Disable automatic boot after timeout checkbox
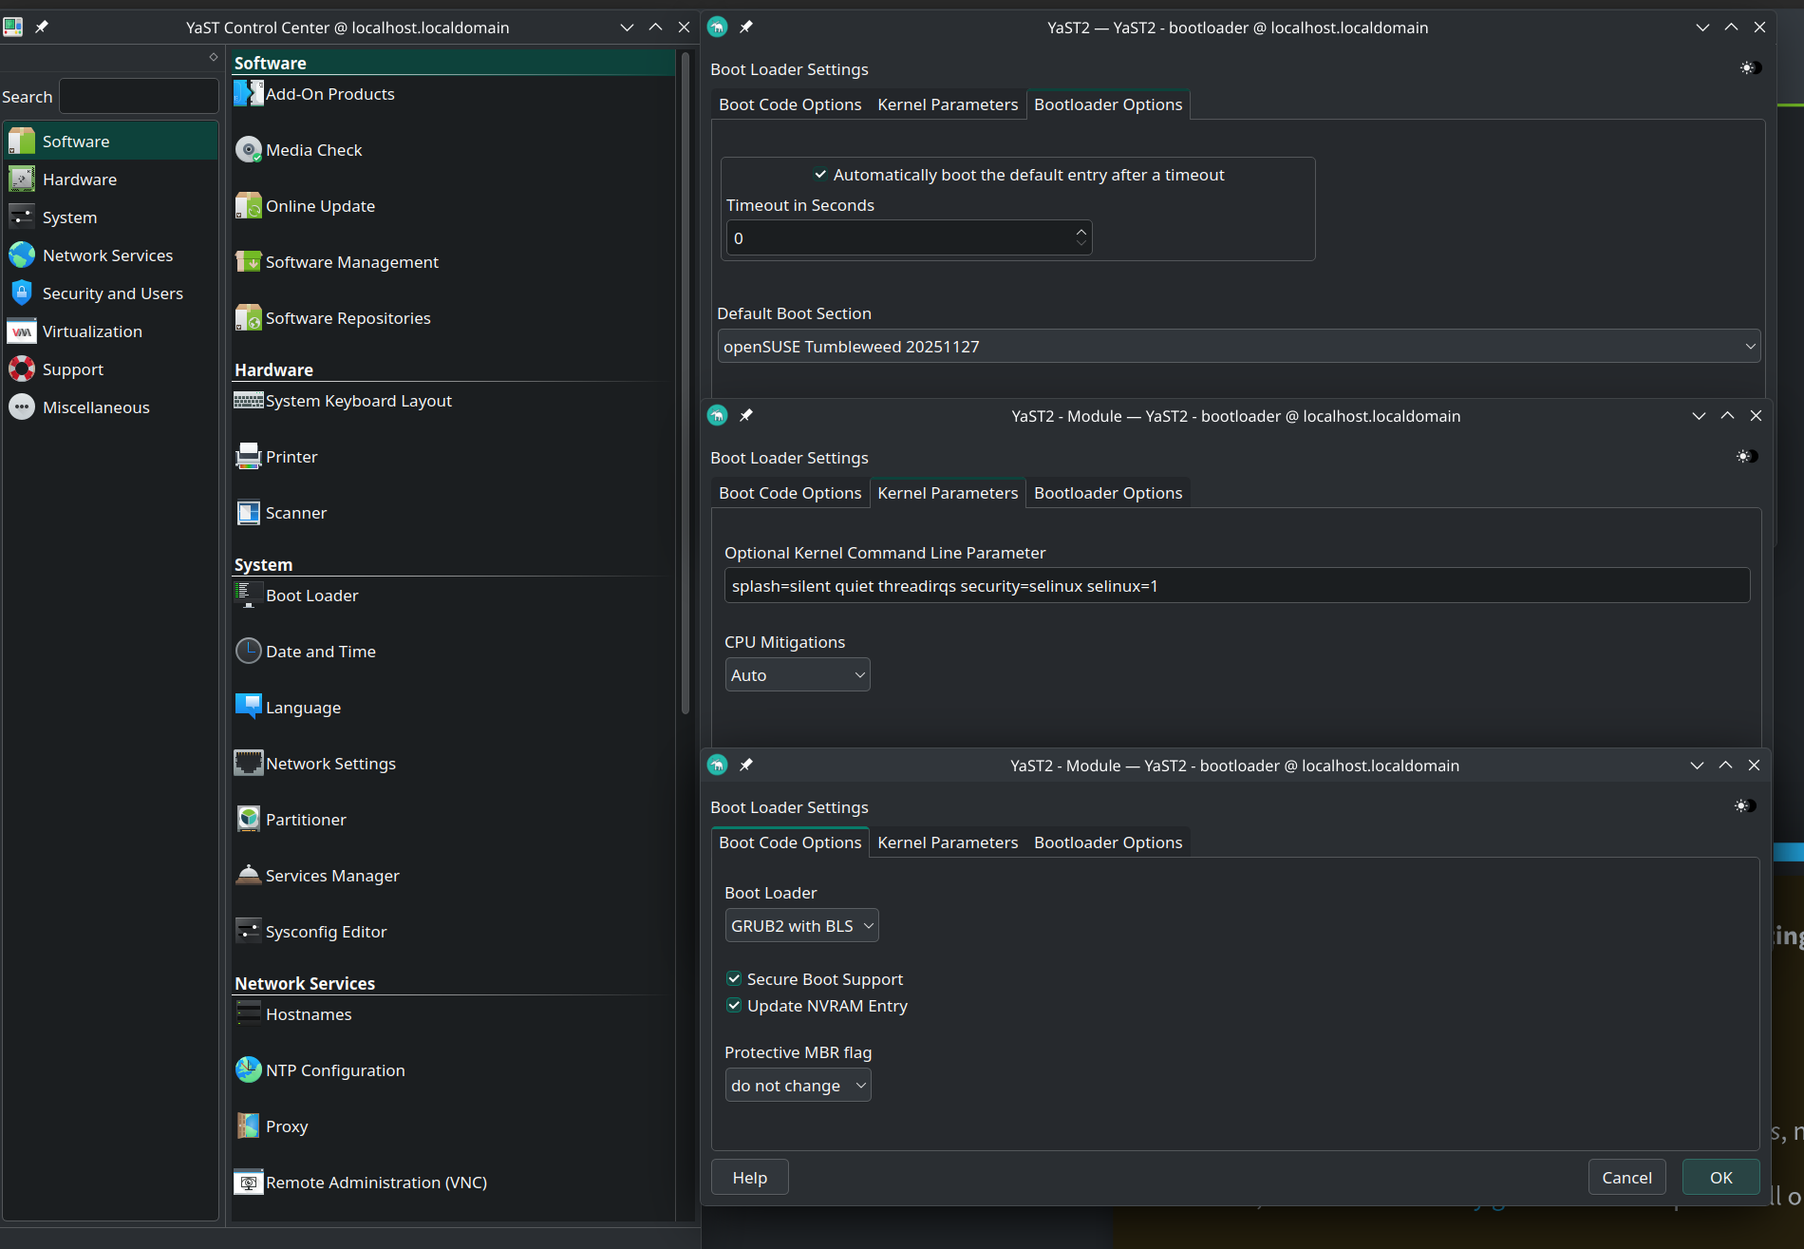The image size is (1804, 1249). (x=820, y=175)
